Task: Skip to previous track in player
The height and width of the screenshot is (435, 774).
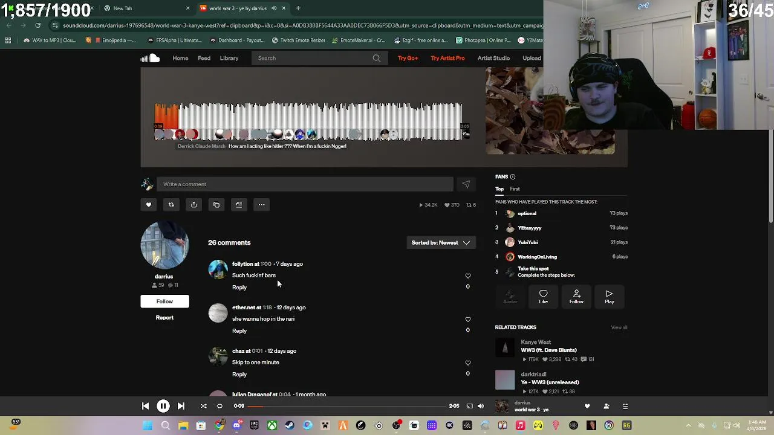Action: 145,406
